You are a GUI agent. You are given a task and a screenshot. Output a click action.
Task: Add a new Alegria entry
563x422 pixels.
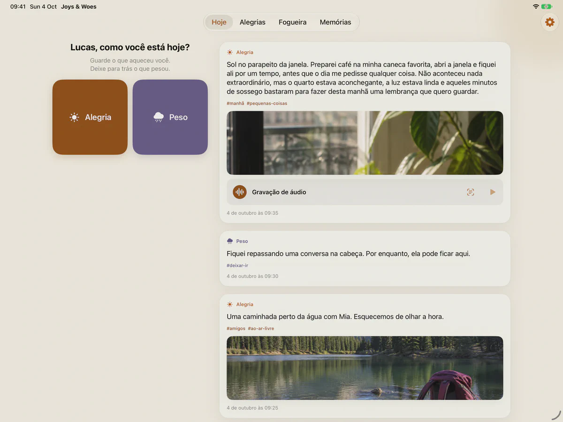click(x=90, y=117)
